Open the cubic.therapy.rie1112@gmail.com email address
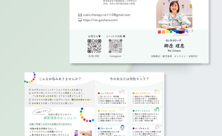 106,15
